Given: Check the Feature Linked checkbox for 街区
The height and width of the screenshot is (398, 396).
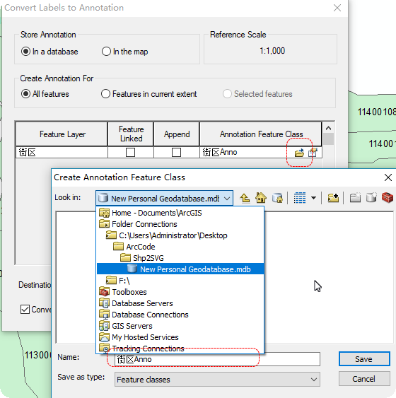Looking at the screenshot, I should (131, 152).
